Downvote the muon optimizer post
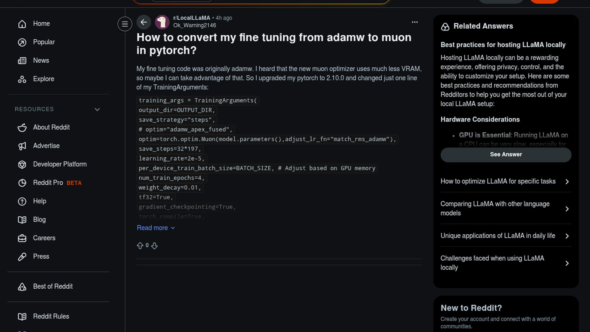This screenshot has width=590, height=332. tap(154, 246)
